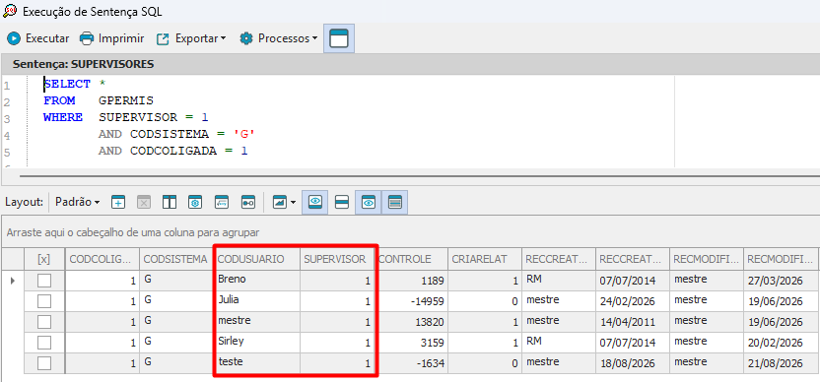
Task: Click the split-rows view icon
Action: pos(342,202)
